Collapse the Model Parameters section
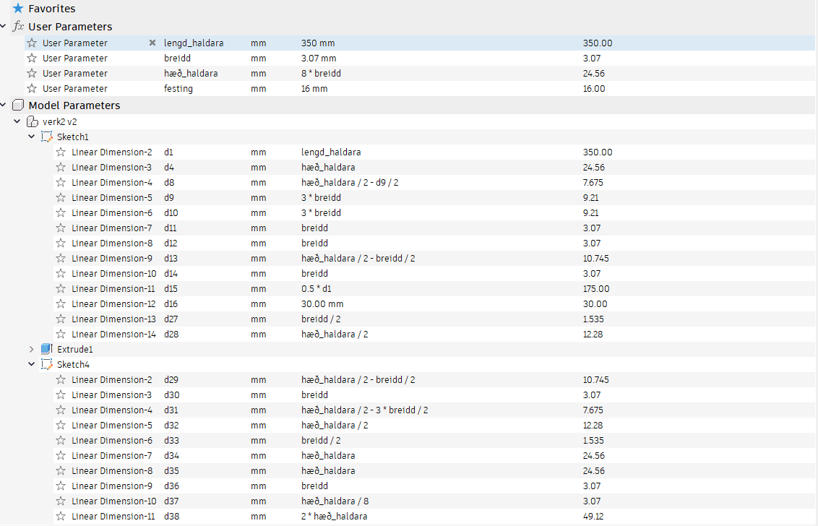The height and width of the screenshot is (526, 818). point(3,105)
